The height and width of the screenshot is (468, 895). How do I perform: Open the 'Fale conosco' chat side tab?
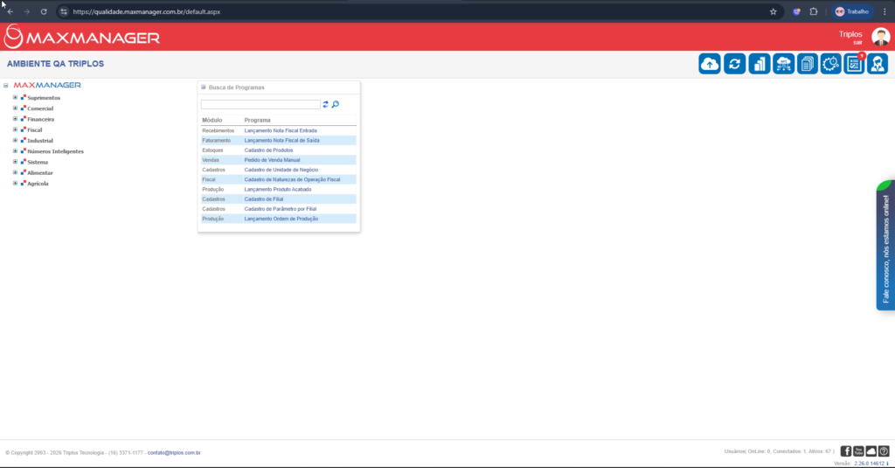pyautogui.click(x=885, y=247)
